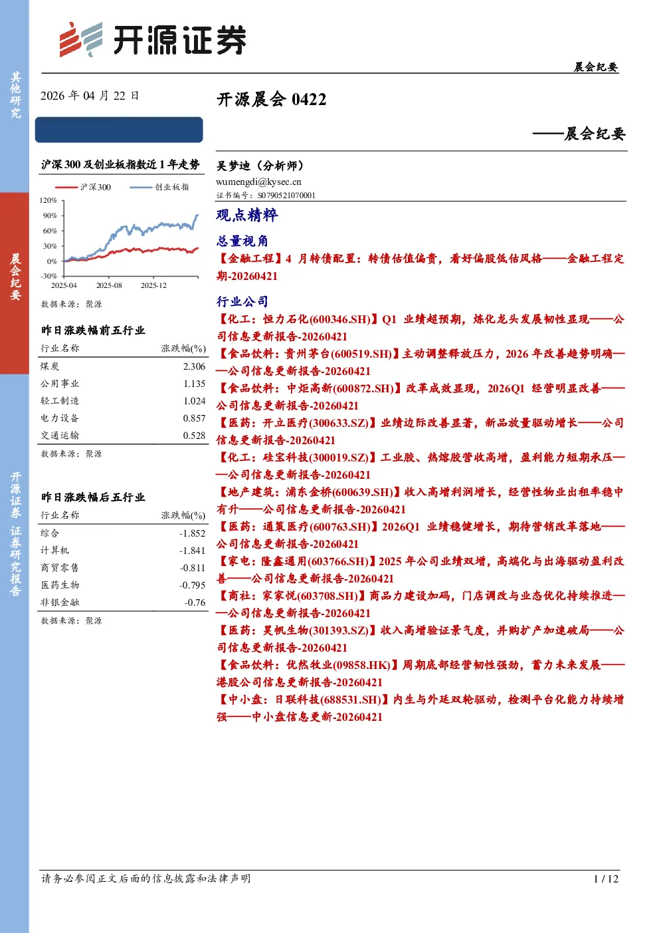Image resolution: width=659 pixels, height=933 pixels.
Task: Open the 恒力石化(600346.SH) report link
Action: (x=421, y=328)
